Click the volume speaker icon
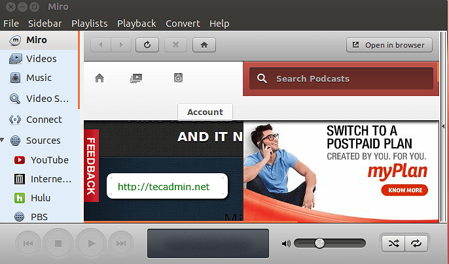 click(x=286, y=244)
